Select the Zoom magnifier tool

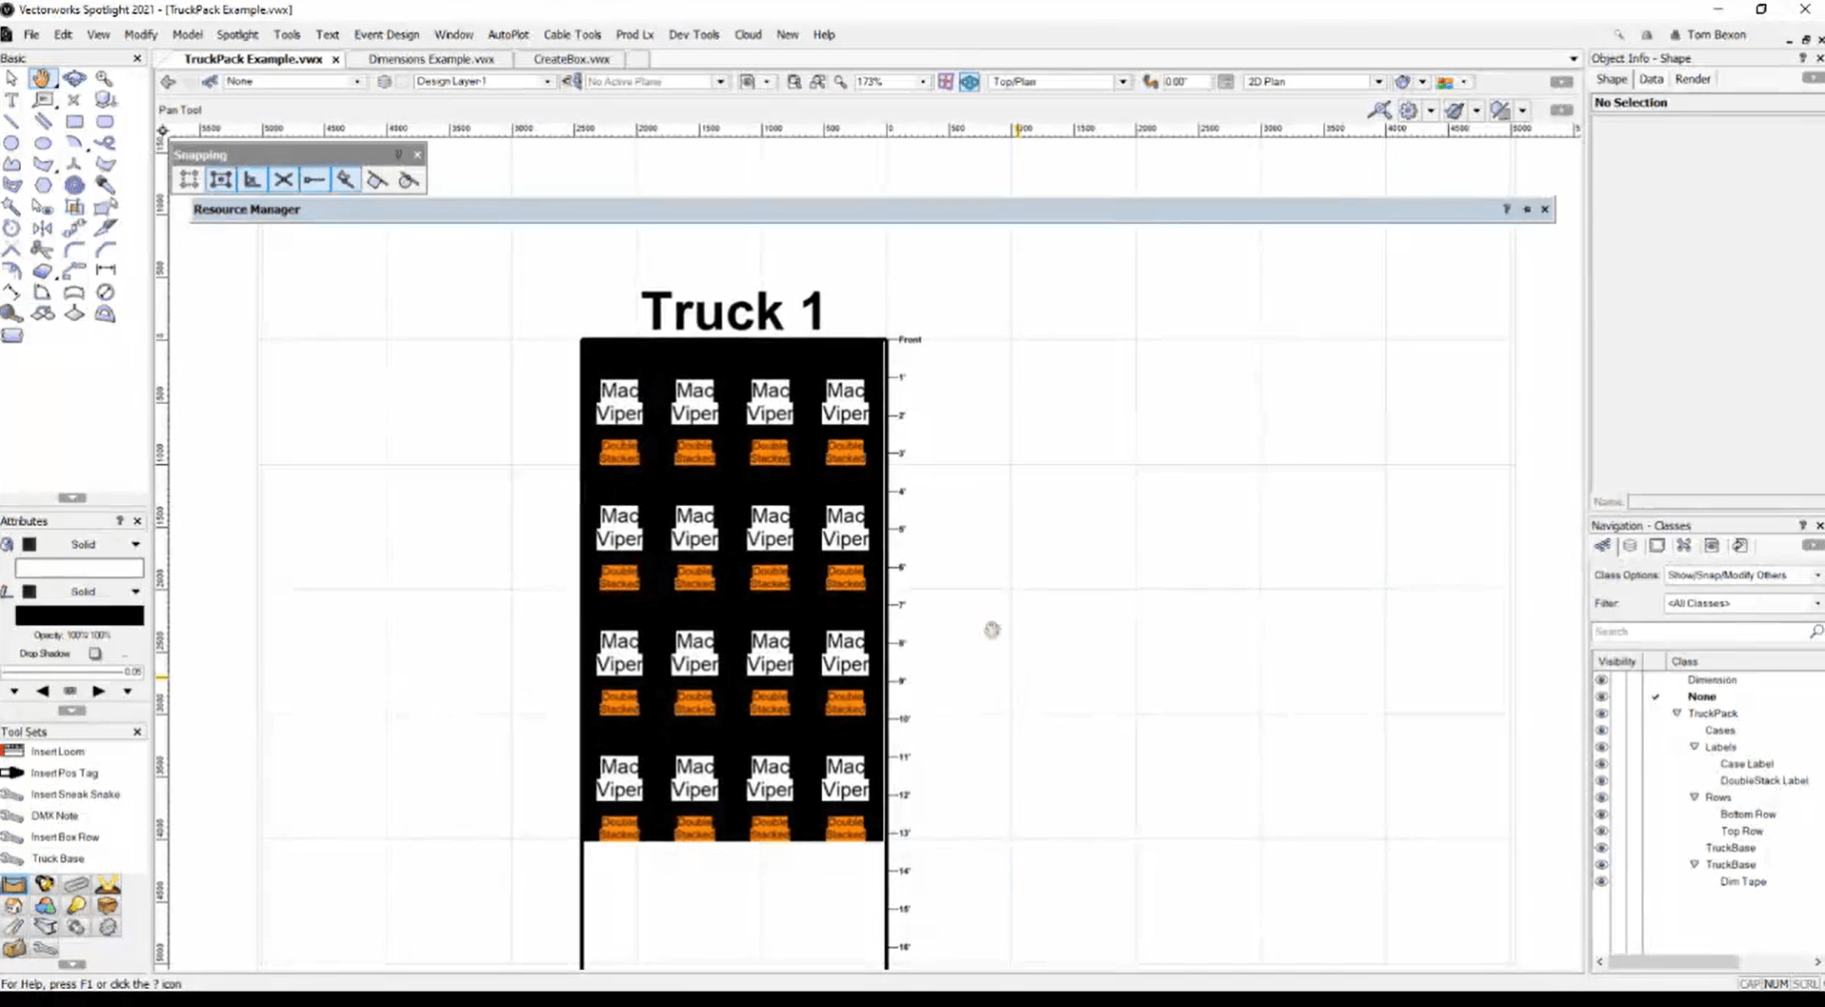[105, 79]
